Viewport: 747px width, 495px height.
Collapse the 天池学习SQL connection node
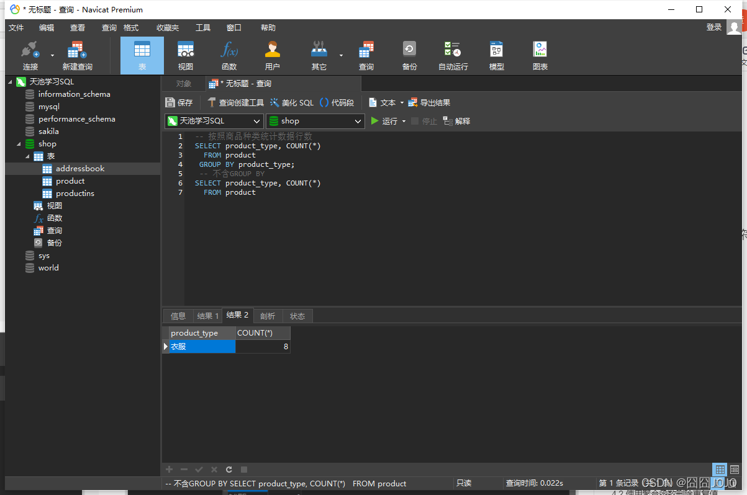tap(10, 82)
